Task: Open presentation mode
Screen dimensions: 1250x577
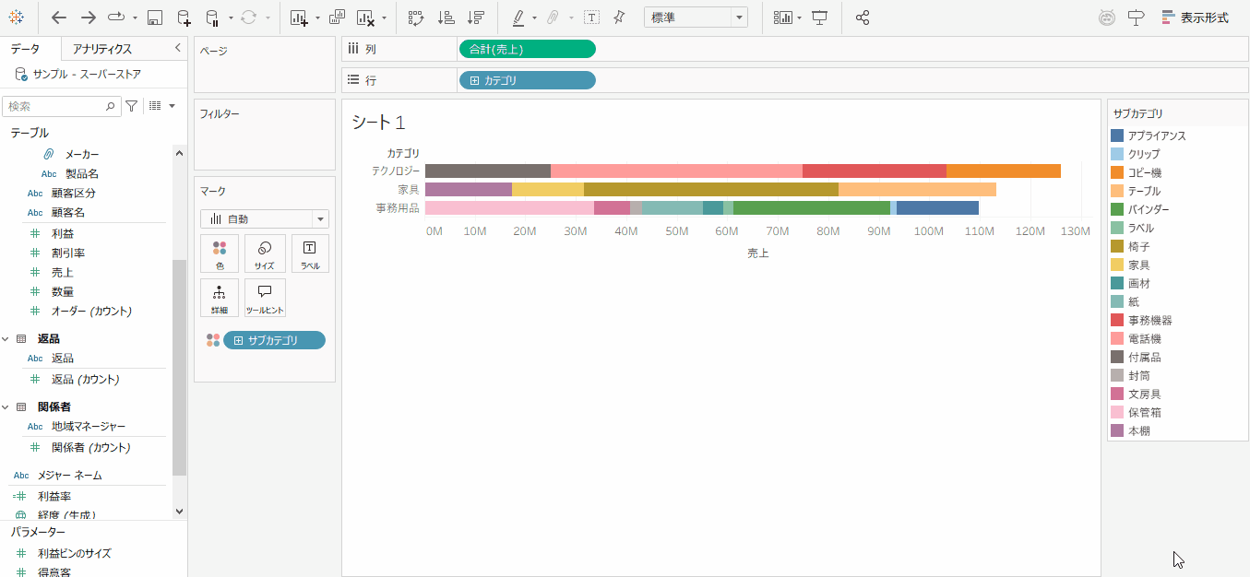Action: (x=819, y=18)
